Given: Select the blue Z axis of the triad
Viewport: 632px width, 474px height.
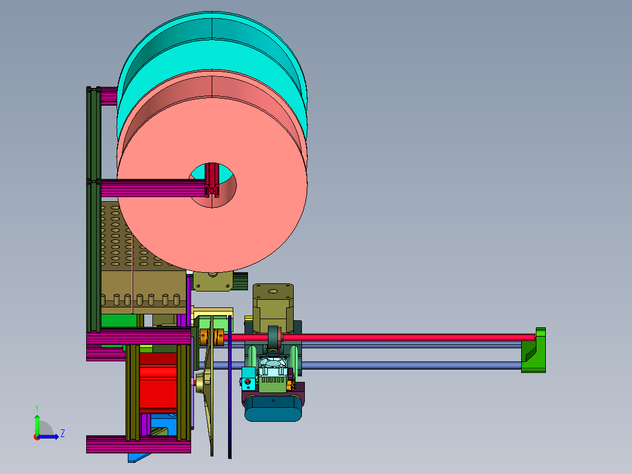Looking at the screenshot, I should pyautogui.click(x=48, y=436).
